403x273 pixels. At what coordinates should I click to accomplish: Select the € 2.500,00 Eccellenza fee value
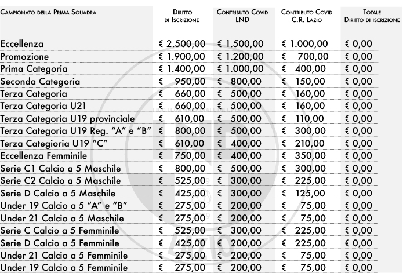pos(182,44)
